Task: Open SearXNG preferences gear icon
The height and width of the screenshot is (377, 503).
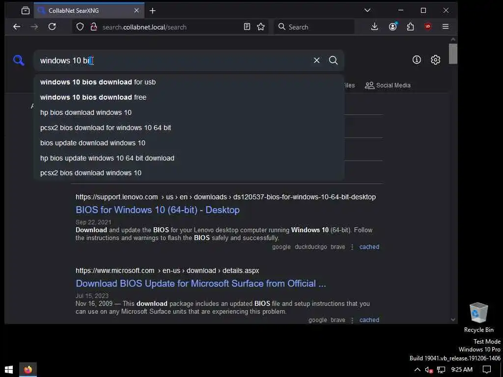Action: [x=435, y=60]
